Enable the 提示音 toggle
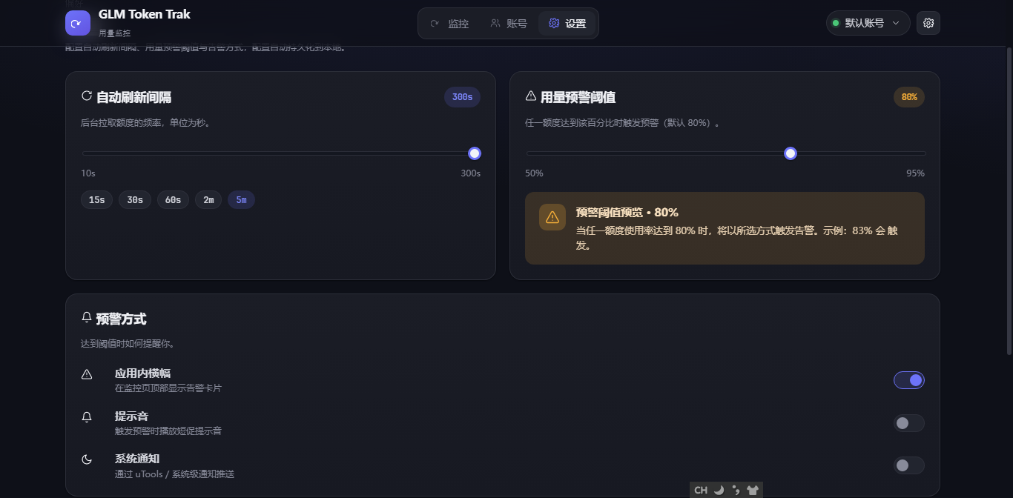The width and height of the screenshot is (1013, 498). point(909,423)
